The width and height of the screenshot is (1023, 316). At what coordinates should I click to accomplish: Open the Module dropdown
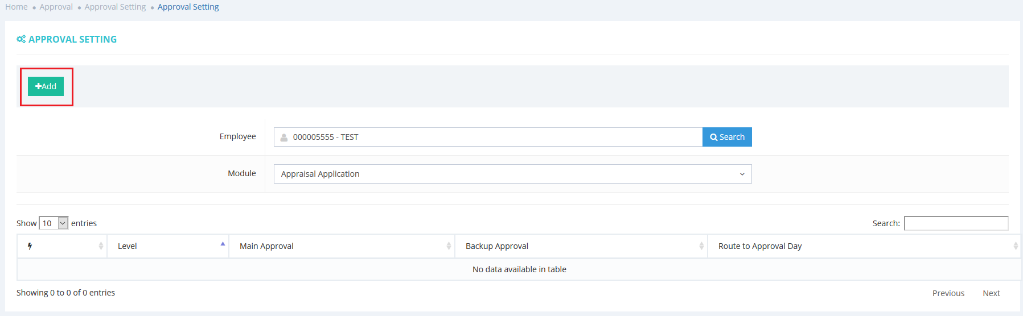[512, 174]
